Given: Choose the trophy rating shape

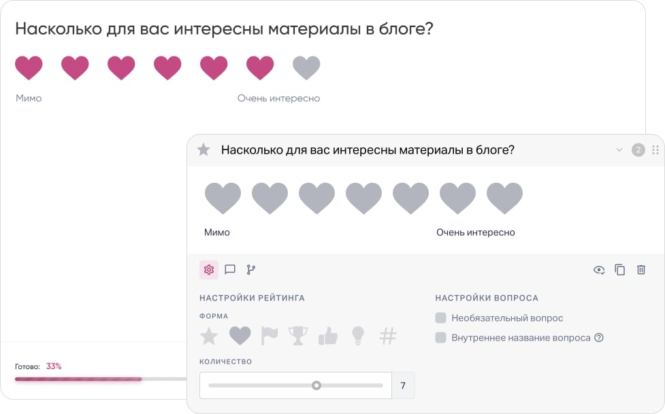Looking at the screenshot, I should (x=297, y=336).
